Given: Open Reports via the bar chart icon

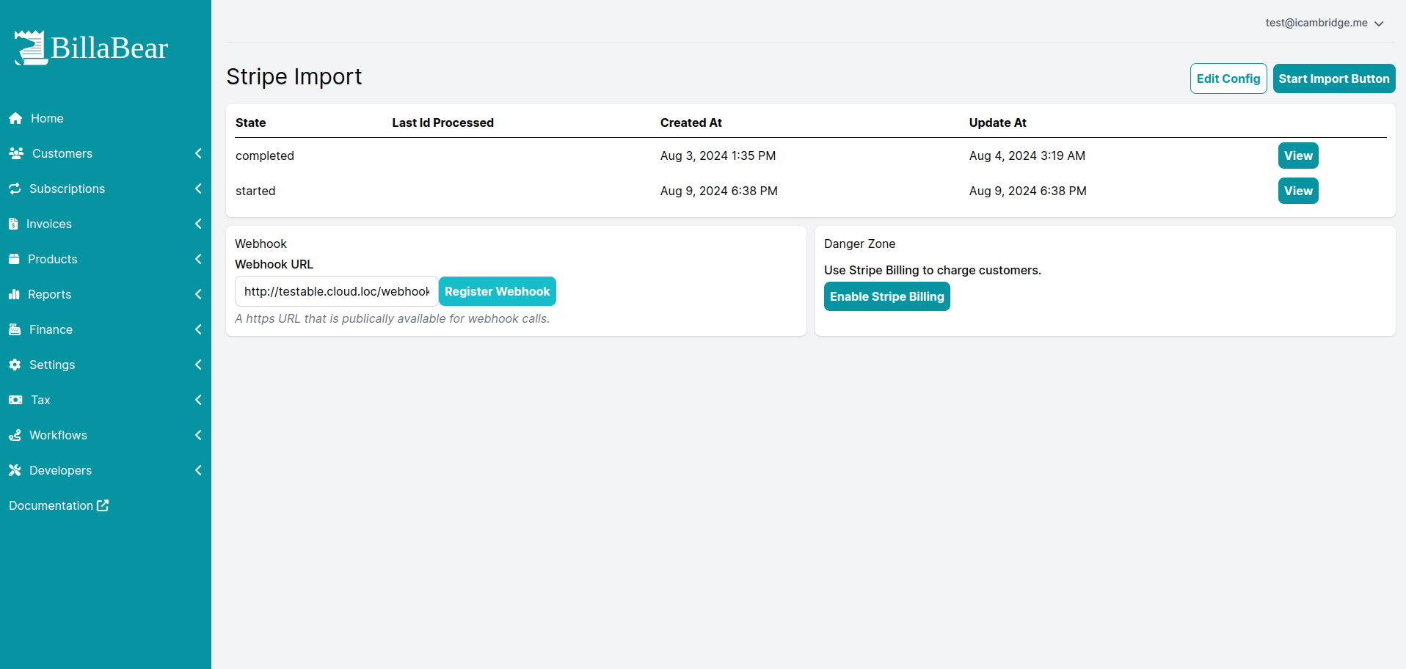Looking at the screenshot, I should tap(15, 294).
